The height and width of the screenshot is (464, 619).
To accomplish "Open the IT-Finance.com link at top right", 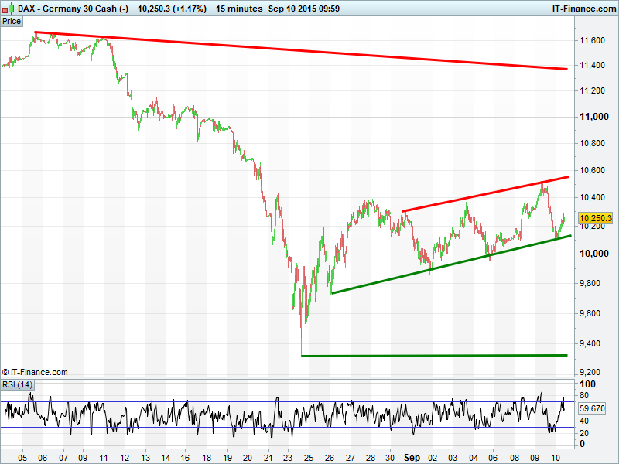I will tap(583, 9).
